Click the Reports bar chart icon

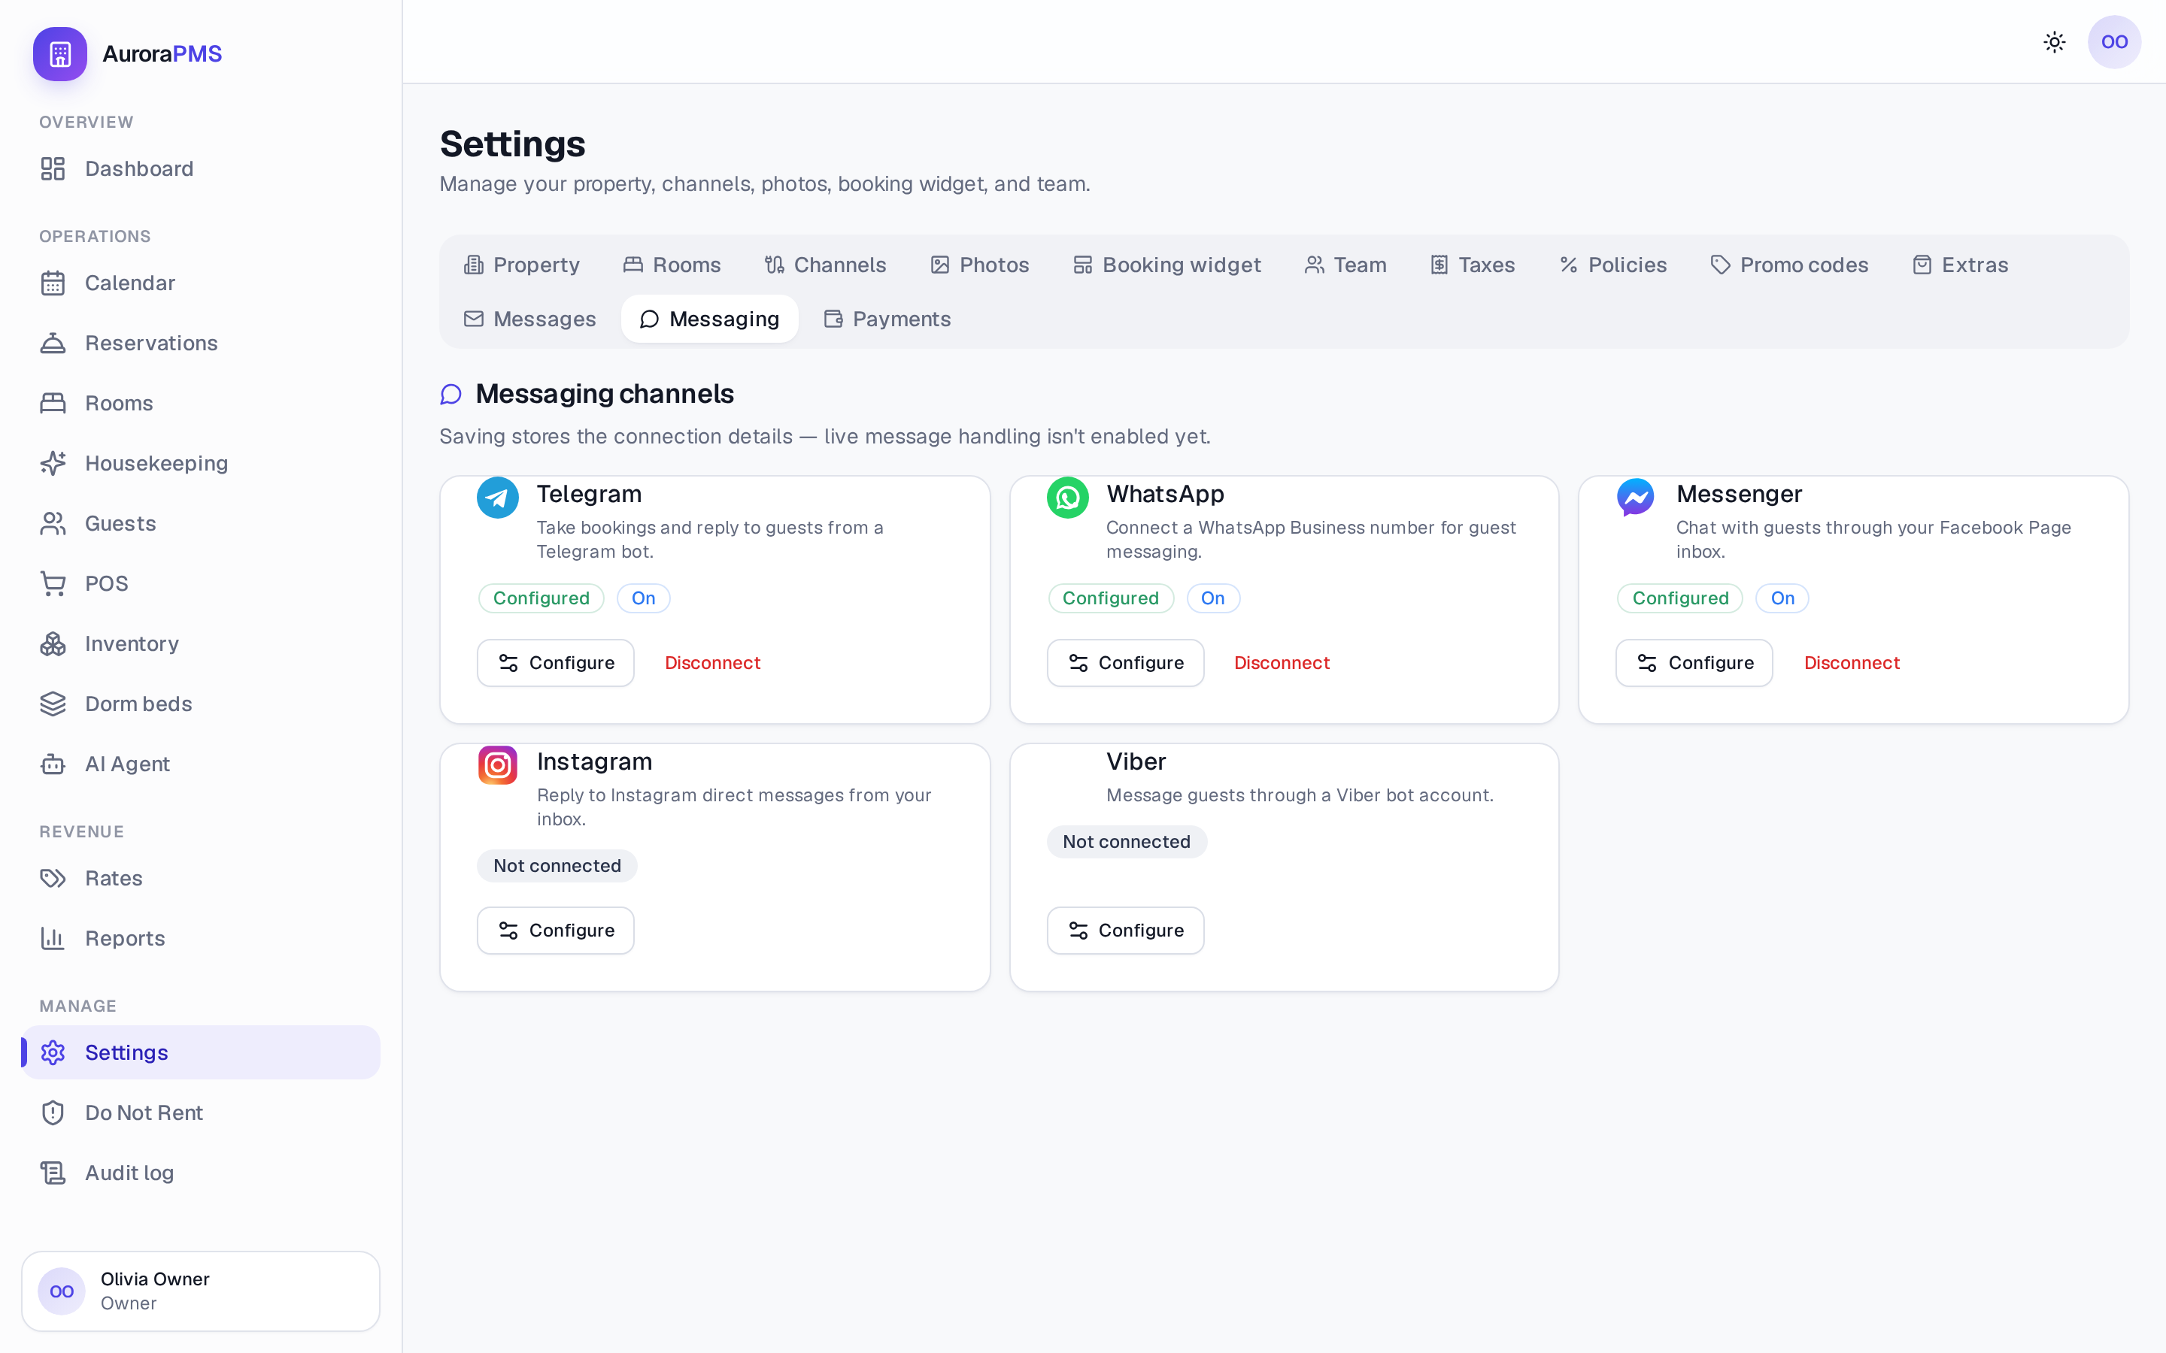coord(53,939)
